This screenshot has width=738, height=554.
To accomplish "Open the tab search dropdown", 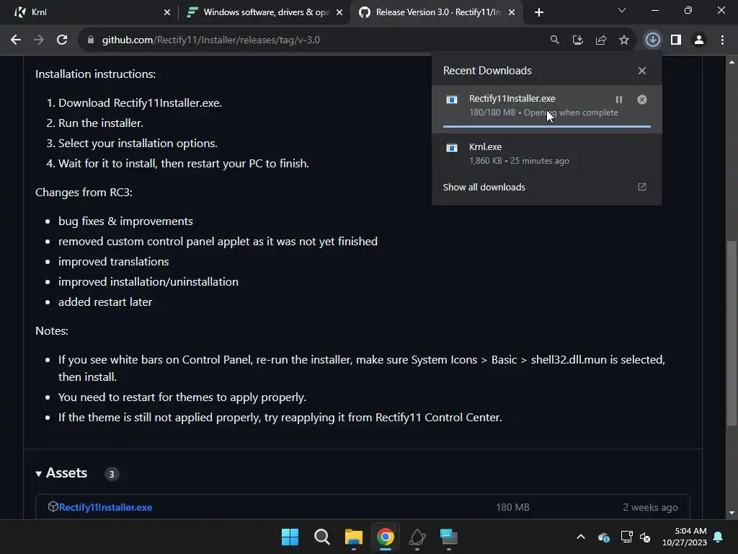I will click(622, 10).
